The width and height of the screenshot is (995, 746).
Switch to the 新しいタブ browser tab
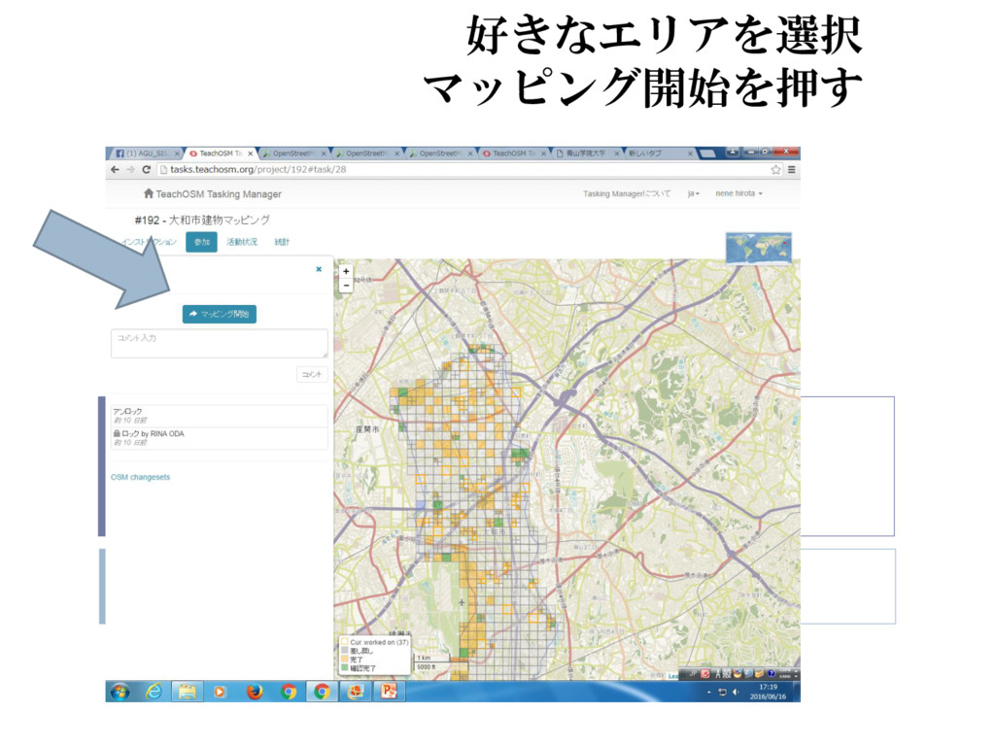(x=659, y=153)
